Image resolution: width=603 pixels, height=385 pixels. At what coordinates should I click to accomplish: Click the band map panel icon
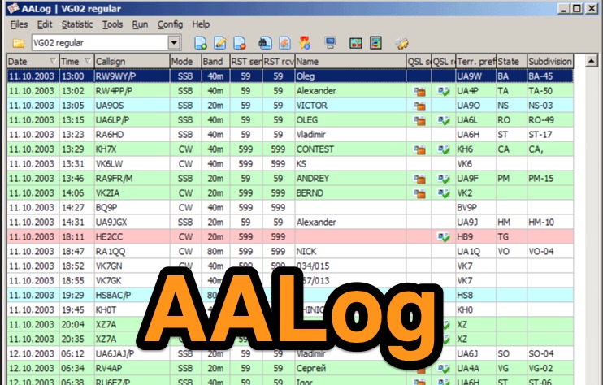375,43
